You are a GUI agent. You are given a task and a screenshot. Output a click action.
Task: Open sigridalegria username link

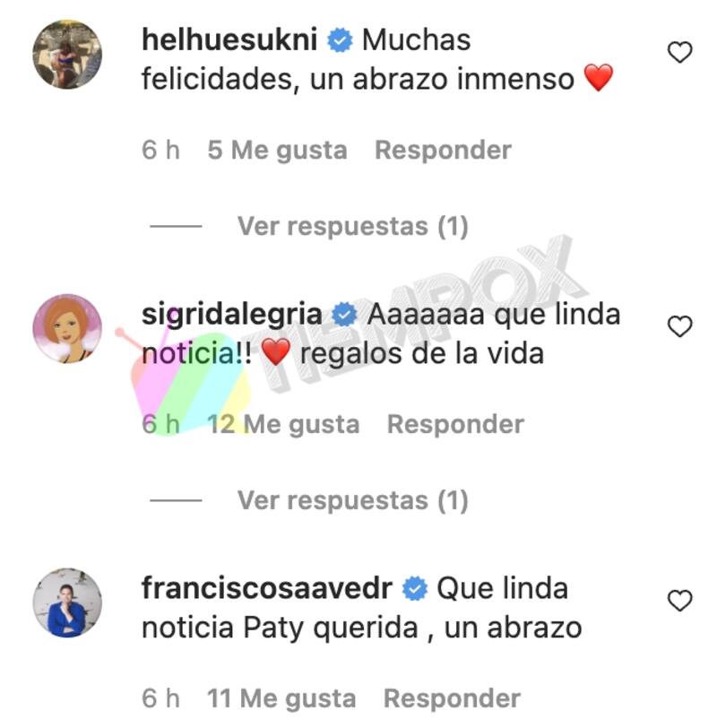pyautogui.click(x=232, y=315)
